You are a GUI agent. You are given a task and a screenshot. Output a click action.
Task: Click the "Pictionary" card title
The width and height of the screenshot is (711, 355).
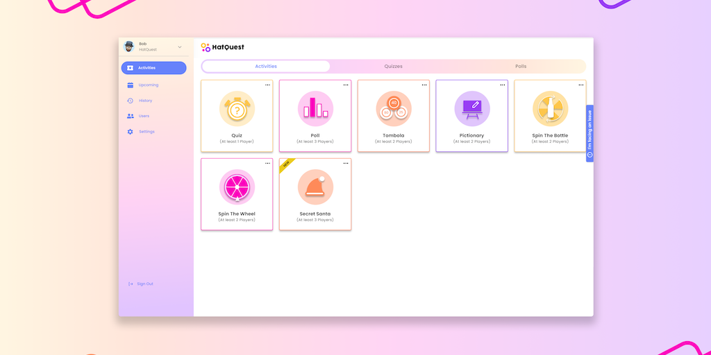click(x=471, y=135)
